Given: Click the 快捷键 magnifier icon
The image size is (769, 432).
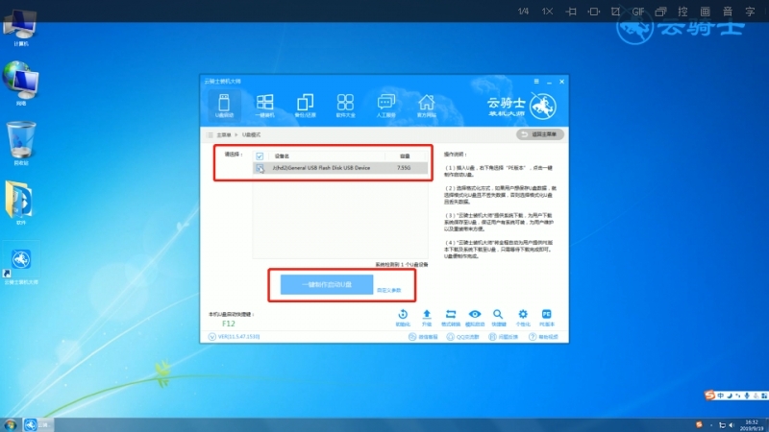Looking at the screenshot, I should point(498,318).
